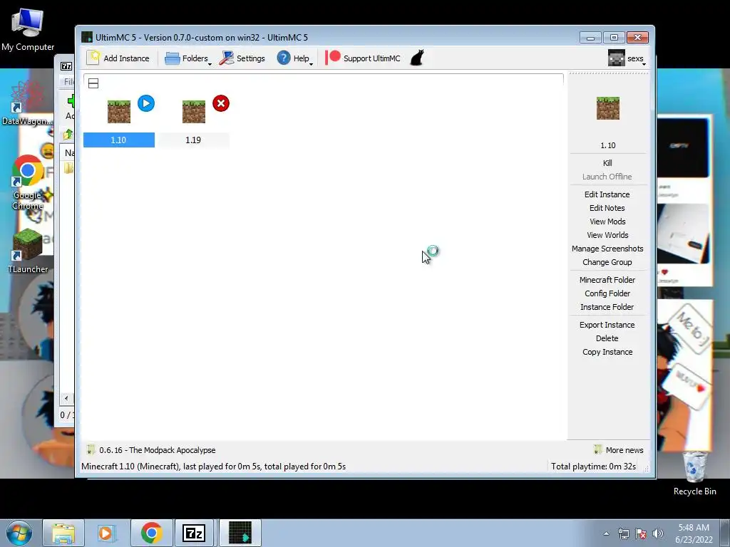Open the Settings toolbar item
The width and height of the screenshot is (730, 547).
pos(242,58)
